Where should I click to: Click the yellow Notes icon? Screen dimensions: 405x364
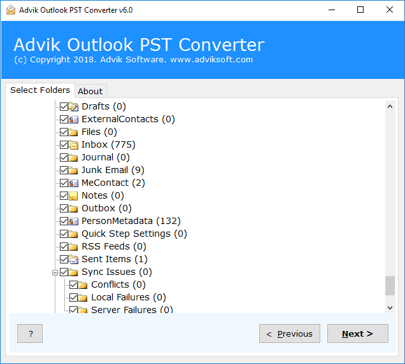click(73, 196)
